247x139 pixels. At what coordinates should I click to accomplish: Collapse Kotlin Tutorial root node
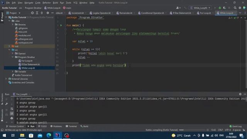(6, 17)
